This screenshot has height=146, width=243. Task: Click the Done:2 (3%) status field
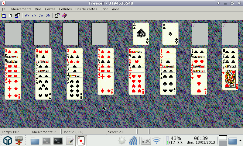[x=84, y=132]
